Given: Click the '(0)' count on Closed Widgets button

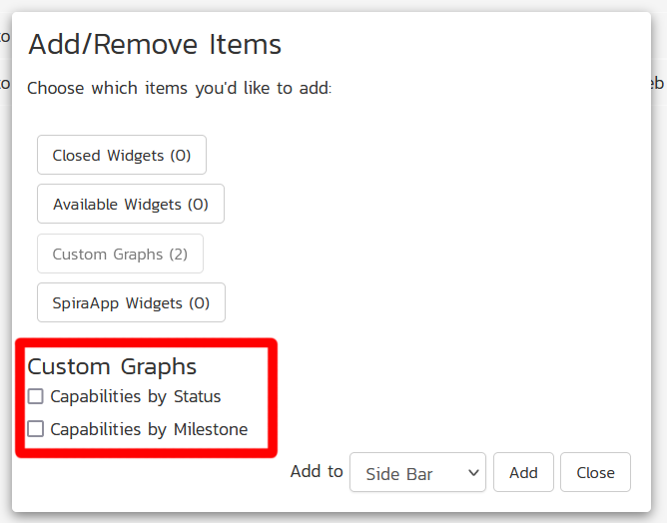Looking at the screenshot, I should coord(180,155).
